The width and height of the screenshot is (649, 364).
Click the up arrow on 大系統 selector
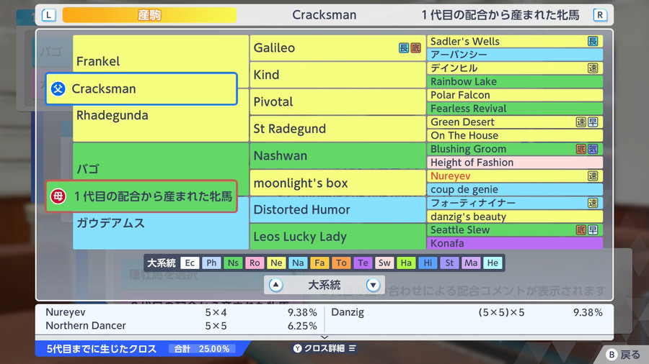[275, 285]
